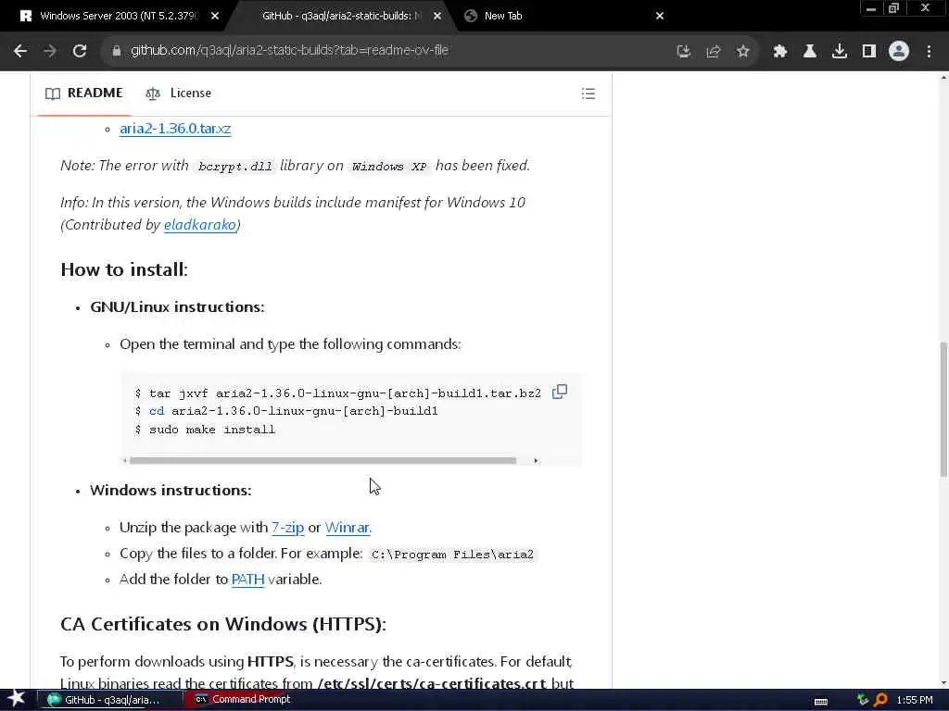Click the 'How to install:' heading
The image size is (949, 711).
[x=124, y=269]
